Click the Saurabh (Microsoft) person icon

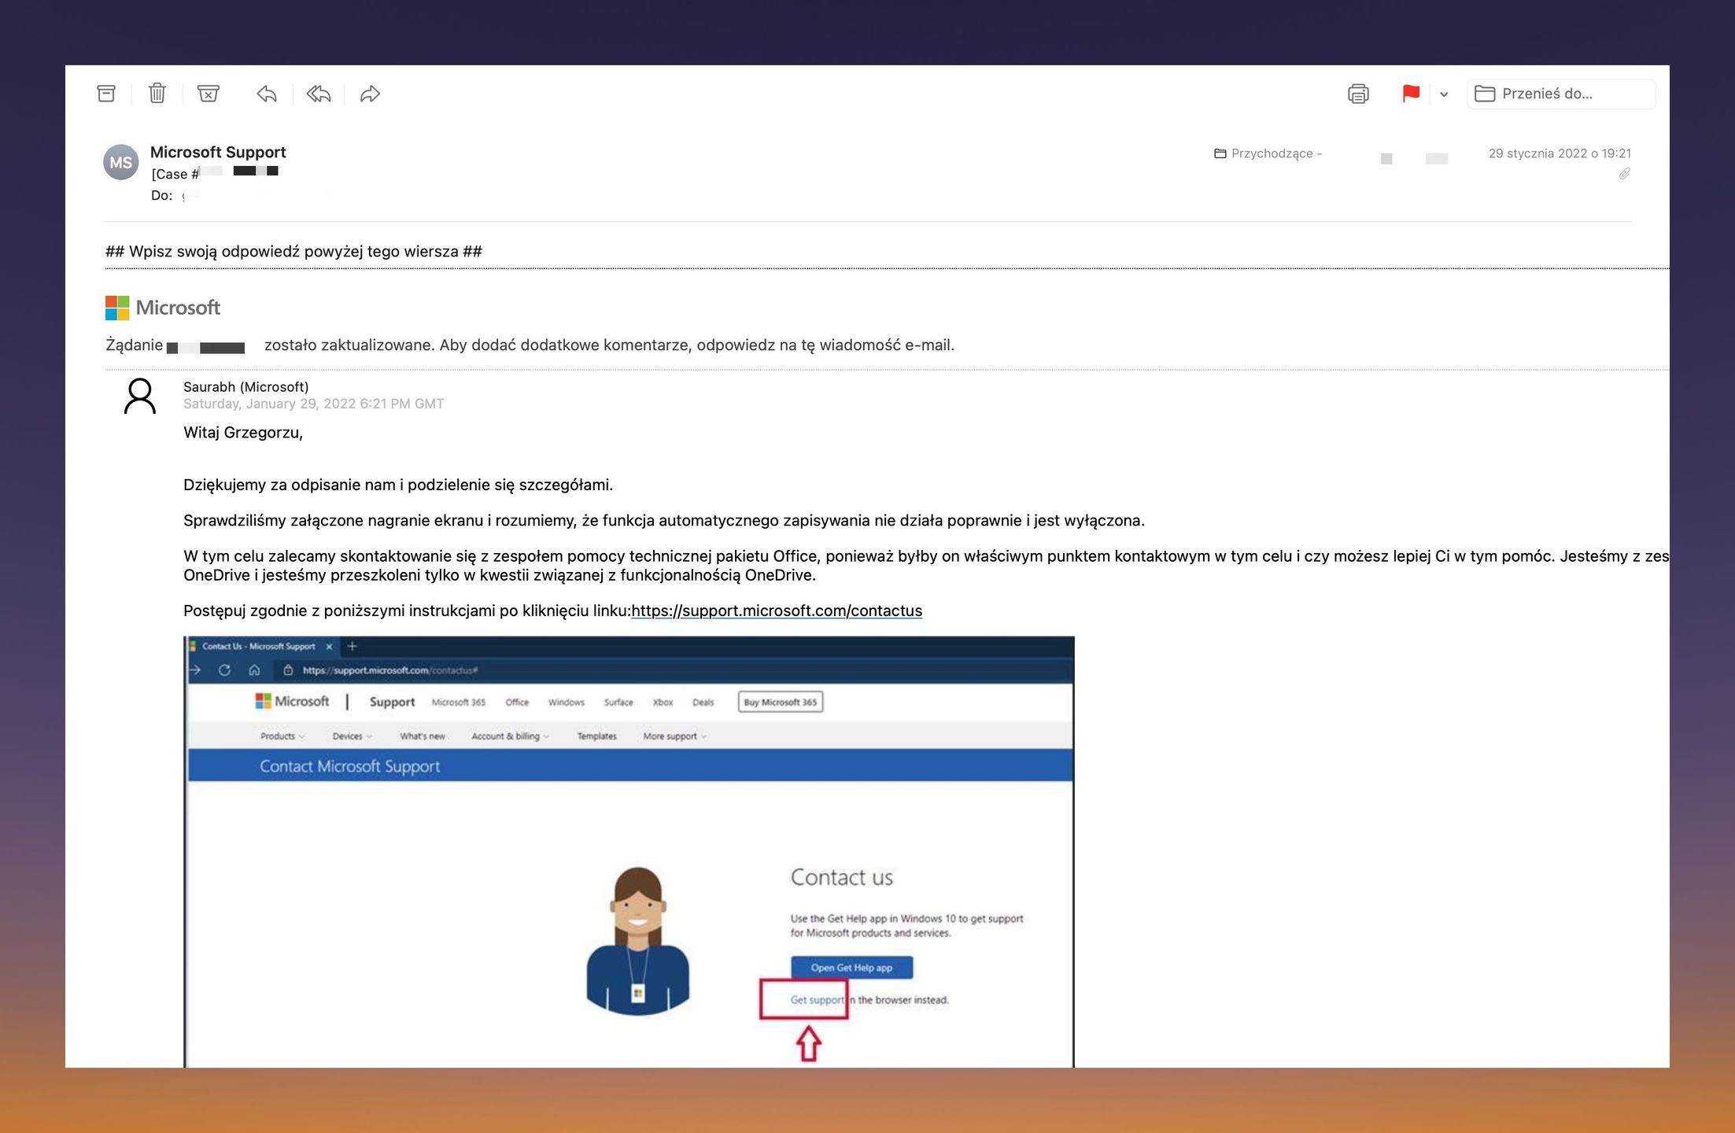pos(140,396)
